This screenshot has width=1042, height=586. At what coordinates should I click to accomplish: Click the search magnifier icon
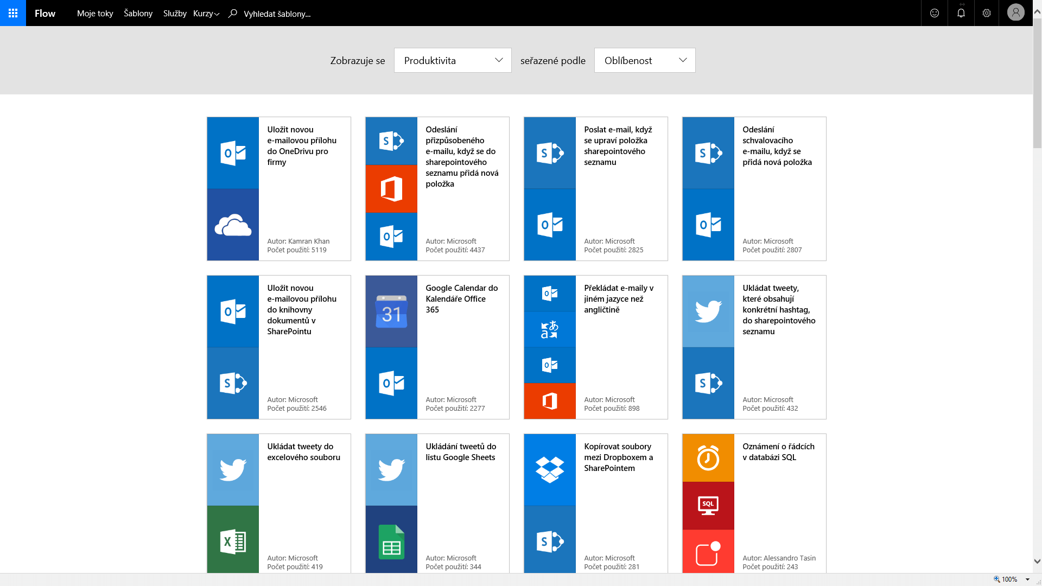coord(233,14)
